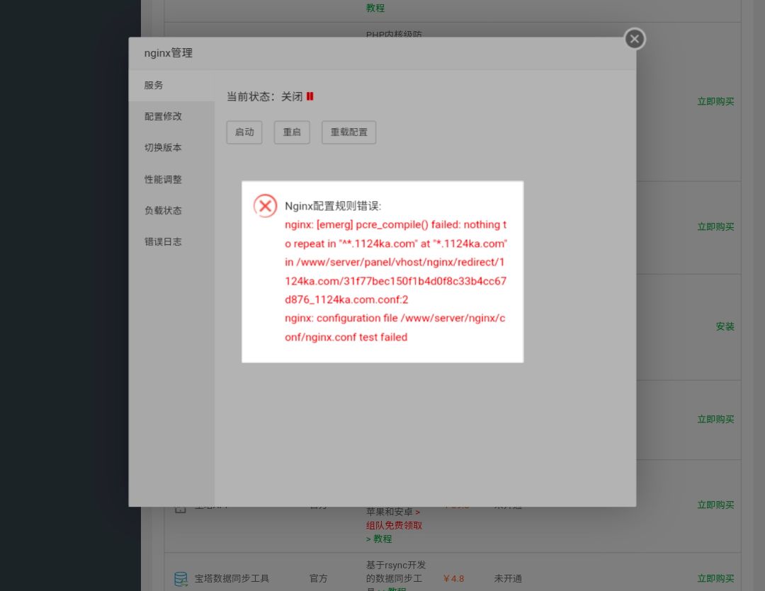This screenshot has width=765, height=591.
Task: Click the 安装 link
Action: click(x=725, y=327)
